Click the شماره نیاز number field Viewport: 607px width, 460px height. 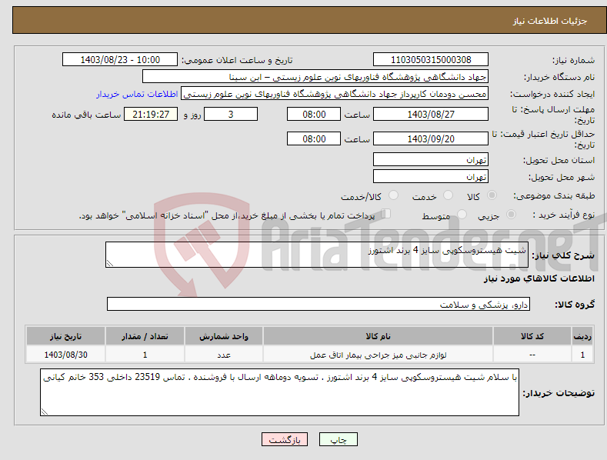[x=431, y=60]
